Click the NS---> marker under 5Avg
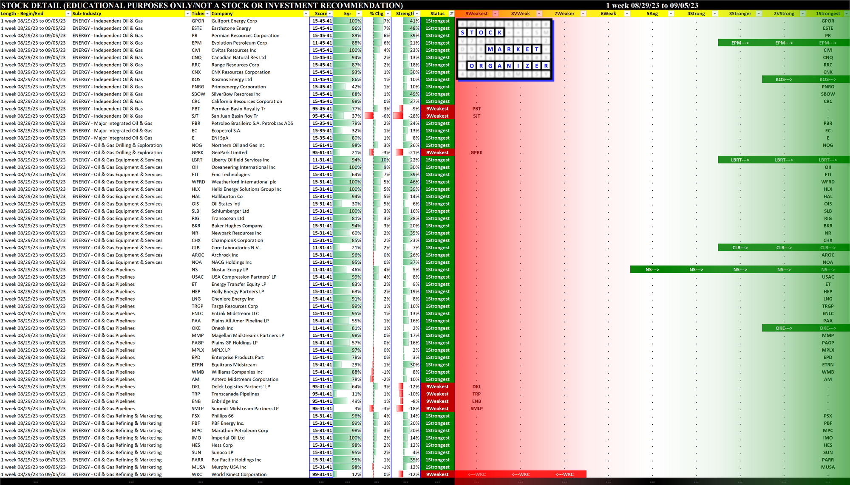The image size is (850, 485). (652, 270)
